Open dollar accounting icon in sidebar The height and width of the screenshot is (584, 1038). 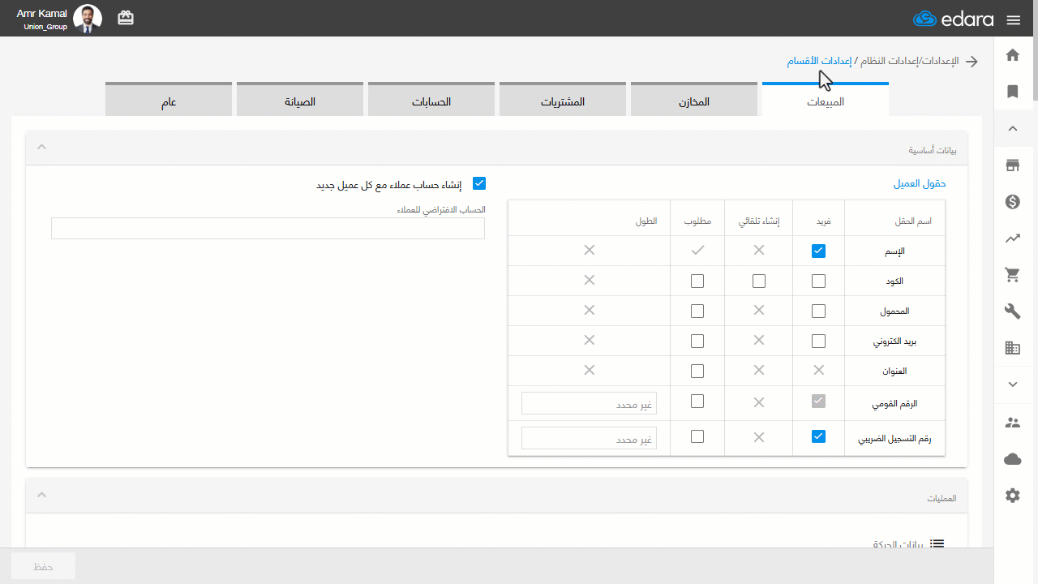coord(1012,202)
